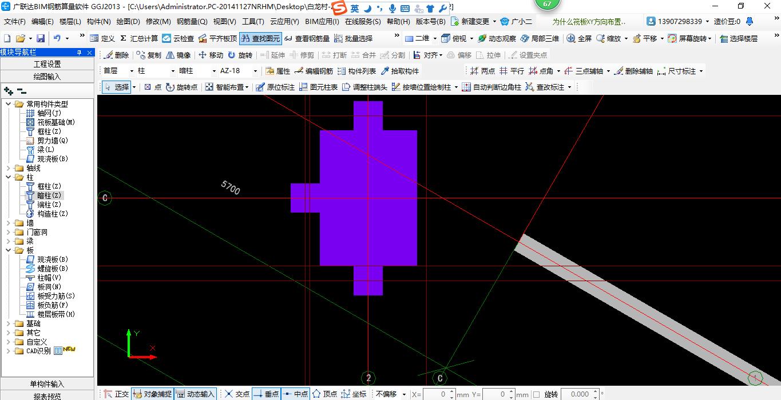This screenshot has height=400, width=781.
Task: Run 汇总计算 summary calculation
Action: click(138, 38)
